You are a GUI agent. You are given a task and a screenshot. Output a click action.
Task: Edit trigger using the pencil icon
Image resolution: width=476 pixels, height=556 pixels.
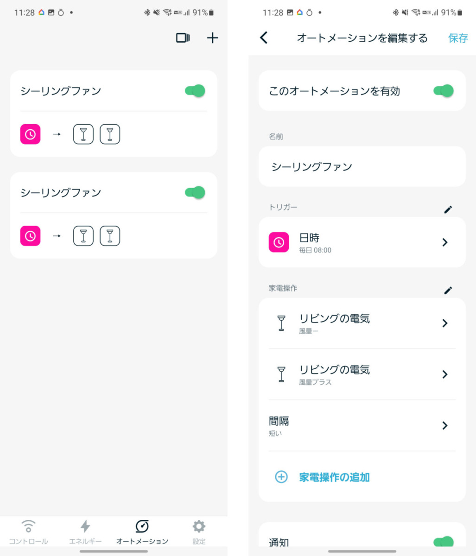point(448,209)
